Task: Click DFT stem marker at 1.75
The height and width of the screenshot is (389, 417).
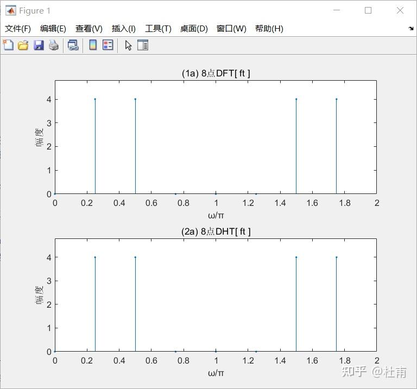Action: pos(337,99)
